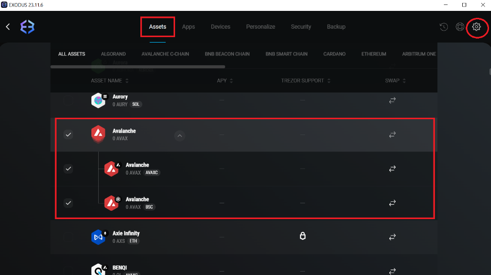Sort by Asset Name column
The height and width of the screenshot is (275, 491).
pyautogui.click(x=110, y=81)
